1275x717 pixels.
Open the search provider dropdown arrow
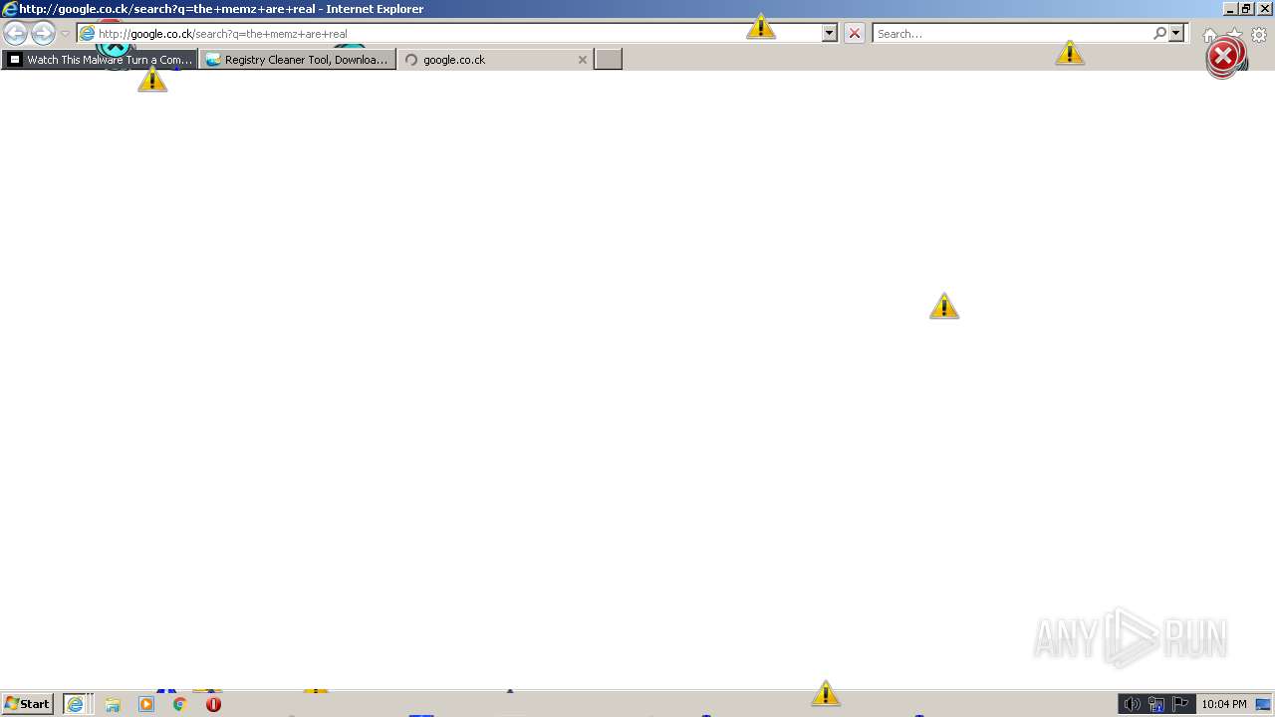tap(1176, 33)
